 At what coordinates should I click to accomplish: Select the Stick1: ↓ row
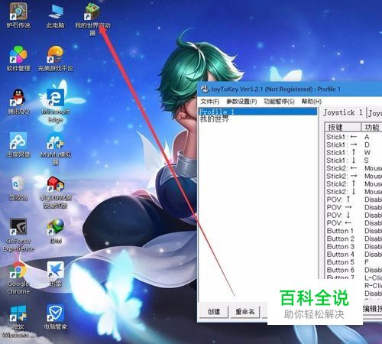[x=354, y=161]
